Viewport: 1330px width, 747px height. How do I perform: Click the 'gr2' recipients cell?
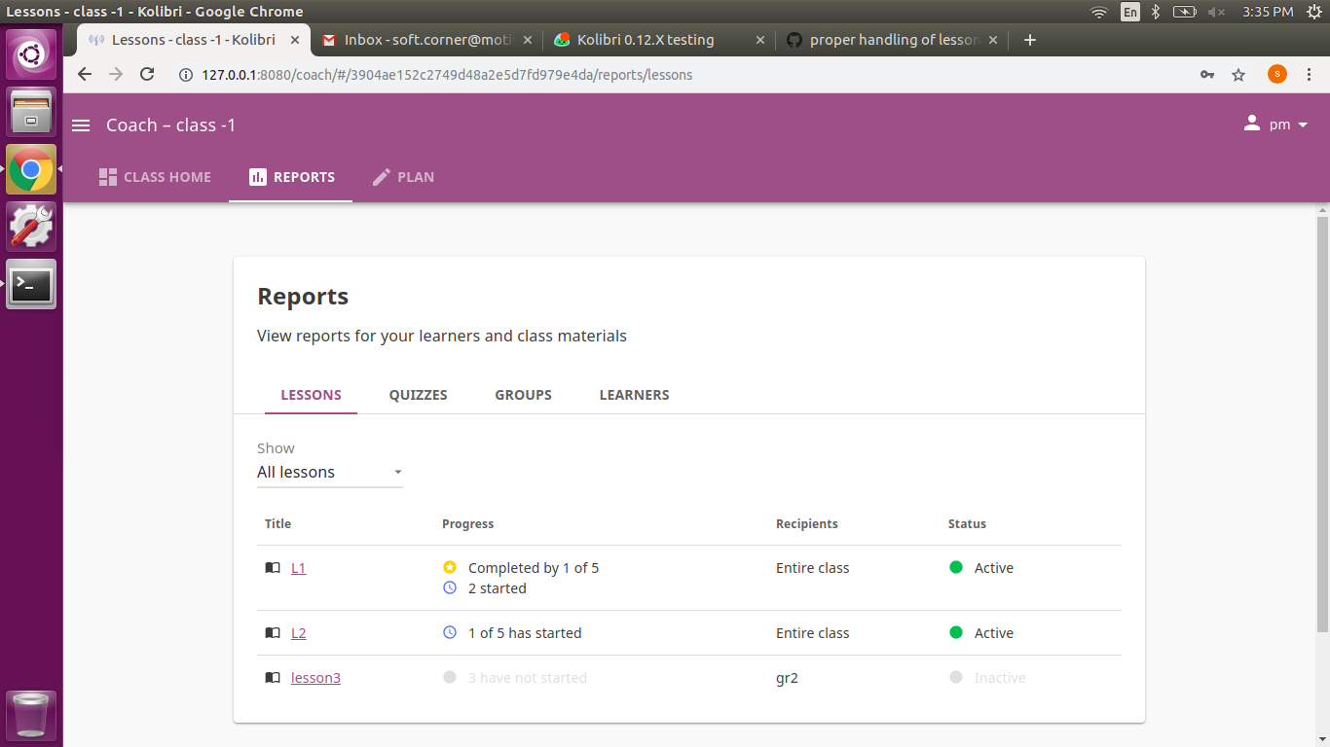(x=787, y=678)
